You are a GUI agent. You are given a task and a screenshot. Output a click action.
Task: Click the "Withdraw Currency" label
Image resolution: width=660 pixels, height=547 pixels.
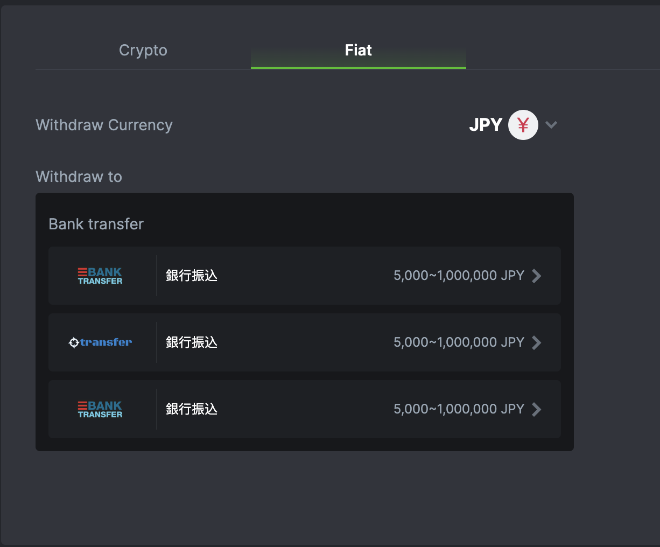(104, 125)
